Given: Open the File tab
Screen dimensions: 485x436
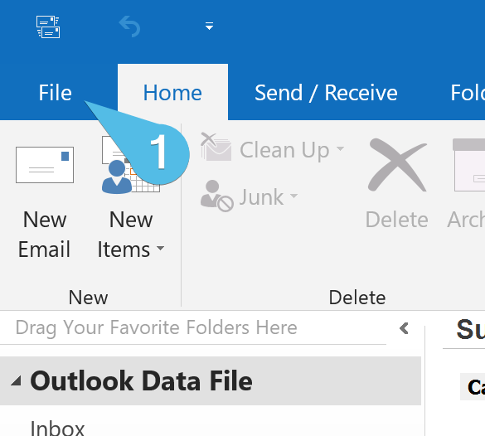Looking at the screenshot, I should (x=55, y=93).
